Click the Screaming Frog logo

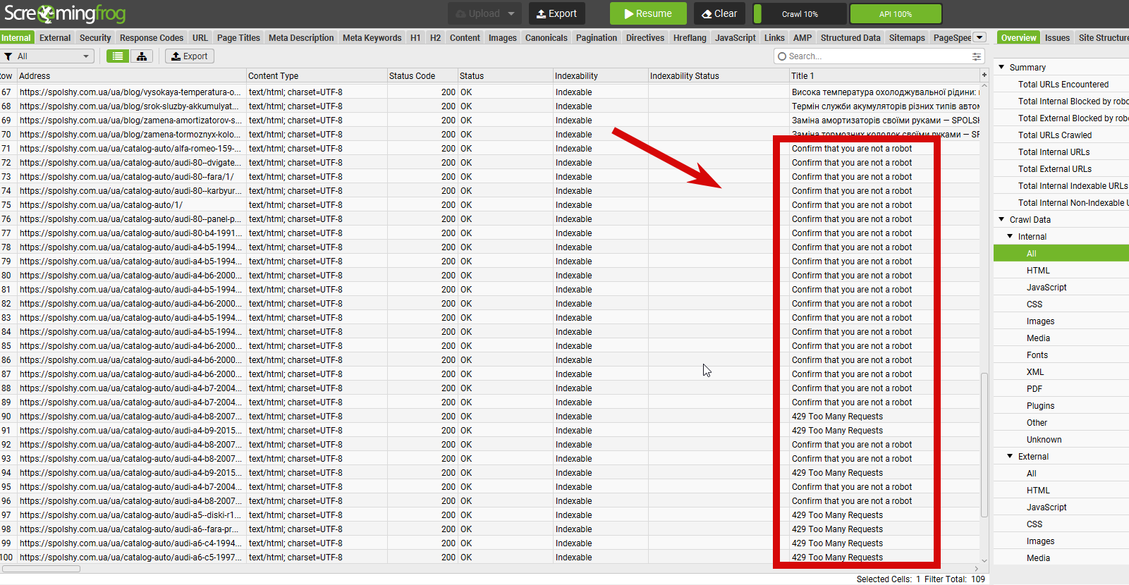[x=65, y=13]
